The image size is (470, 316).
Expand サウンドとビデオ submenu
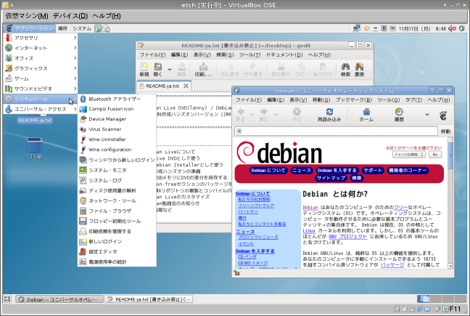41,89
